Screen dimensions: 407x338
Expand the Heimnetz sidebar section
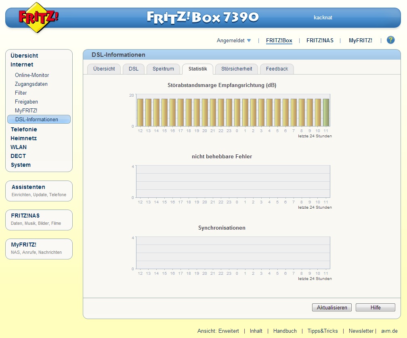pyautogui.click(x=23, y=138)
